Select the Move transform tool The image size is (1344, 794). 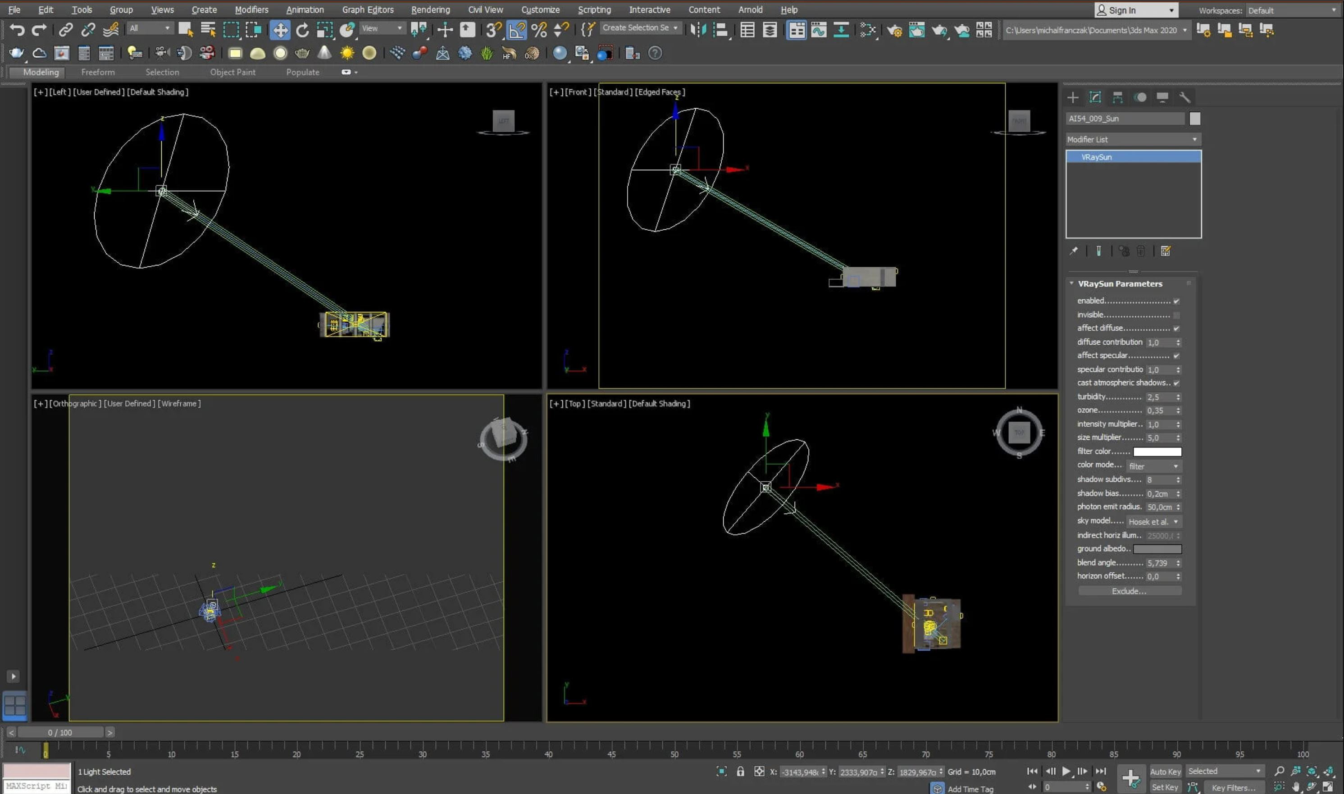click(x=280, y=30)
